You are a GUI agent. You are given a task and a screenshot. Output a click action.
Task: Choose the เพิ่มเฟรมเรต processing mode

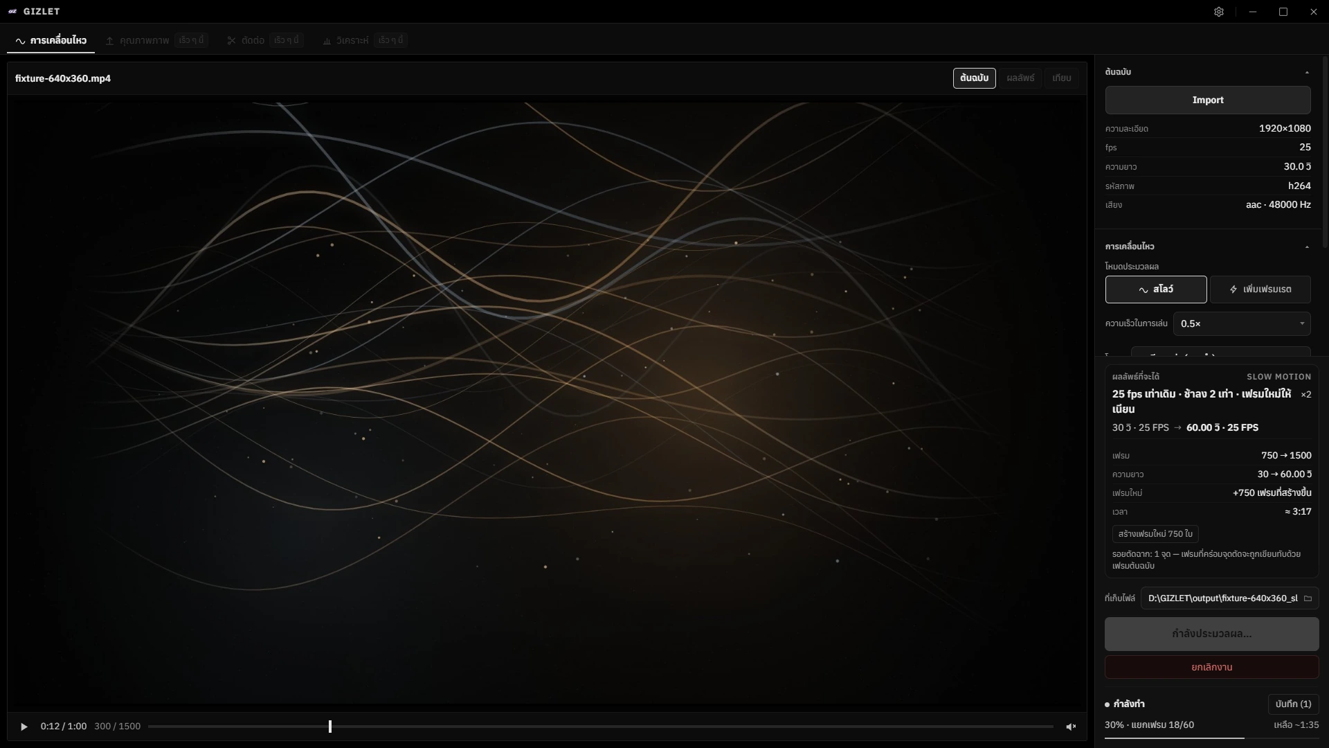click(x=1260, y=290)
